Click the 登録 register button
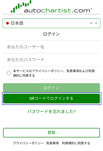103x151 pixels. tap(51, 133)
